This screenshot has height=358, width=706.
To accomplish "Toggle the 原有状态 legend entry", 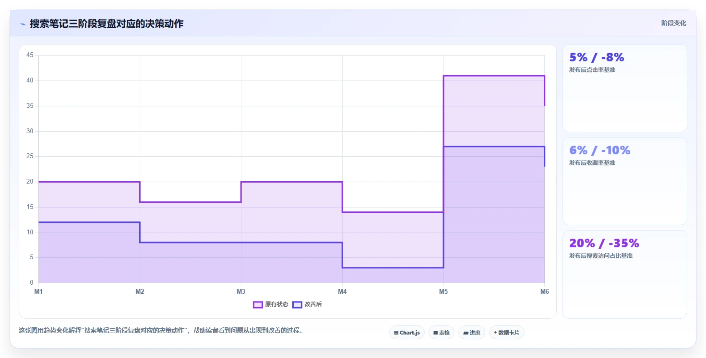I will click(271, 304).
